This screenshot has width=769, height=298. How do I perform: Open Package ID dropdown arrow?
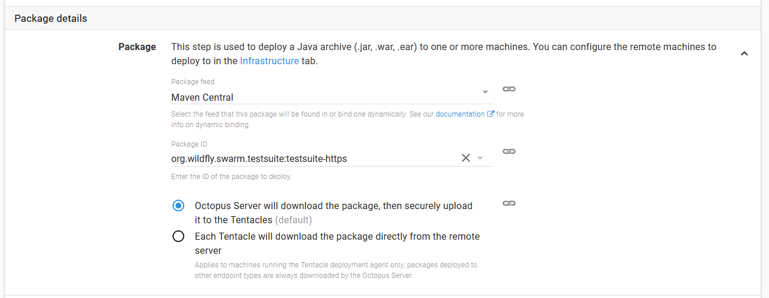point(480,158)
